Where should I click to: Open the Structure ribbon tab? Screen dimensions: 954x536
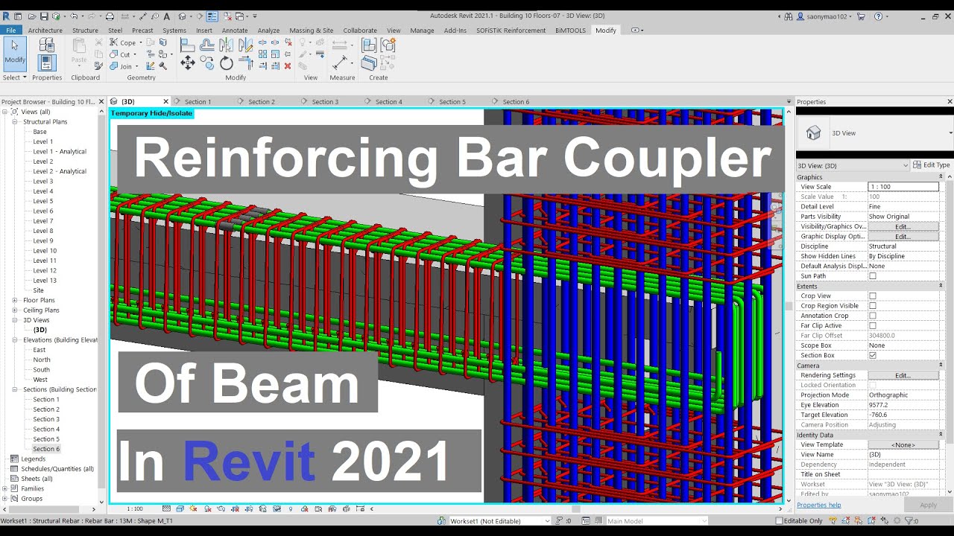point(85,31)
